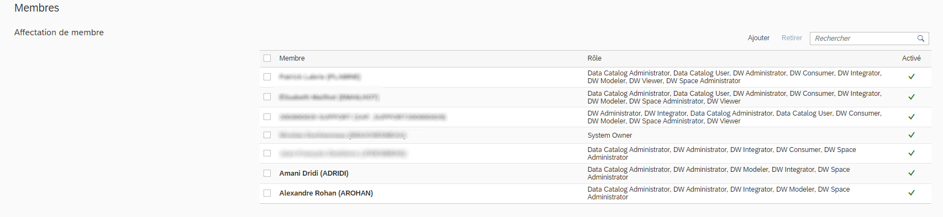Click the Retirer button
The image size is (943, 217).
(792, 38)
